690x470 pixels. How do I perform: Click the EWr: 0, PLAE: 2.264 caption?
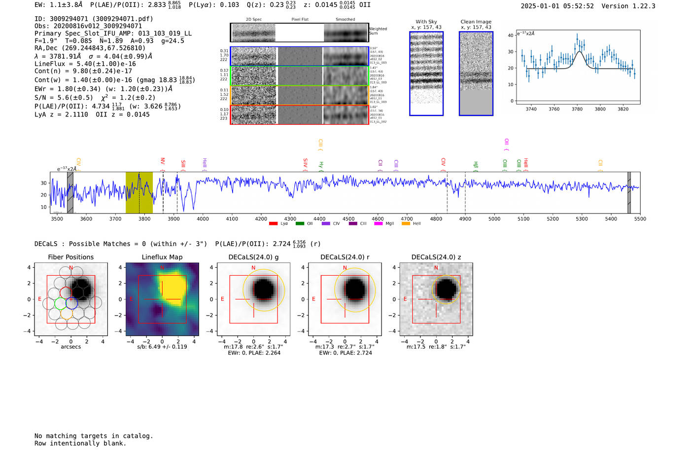pos(254,353)
